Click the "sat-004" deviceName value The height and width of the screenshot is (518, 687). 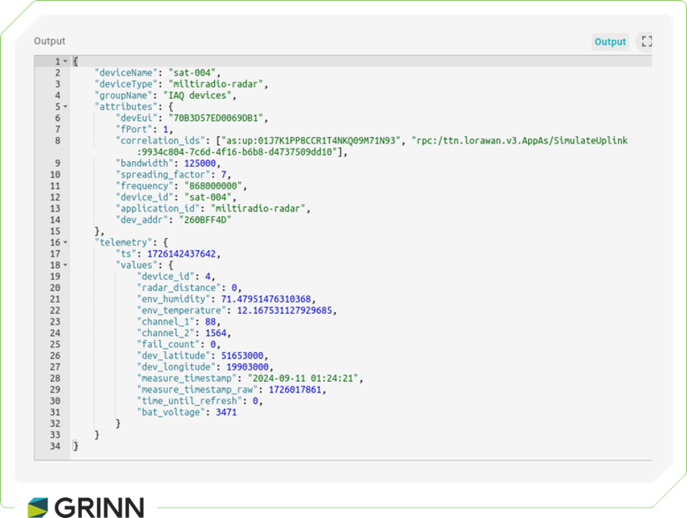[x=194, y=73]
